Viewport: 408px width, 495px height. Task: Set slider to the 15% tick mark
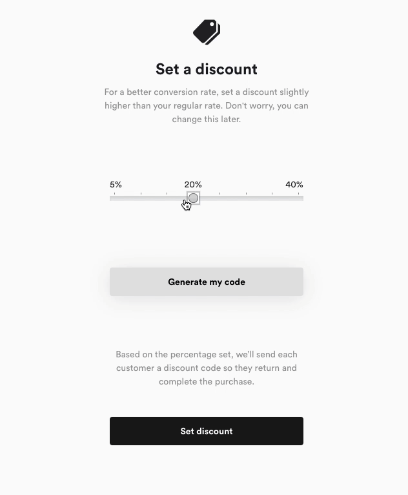(x=167, y=198)
